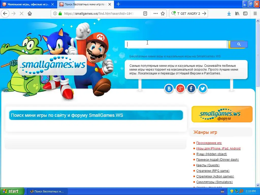Open the Facebook social icon
260x195 pixels.
point(191,88)
